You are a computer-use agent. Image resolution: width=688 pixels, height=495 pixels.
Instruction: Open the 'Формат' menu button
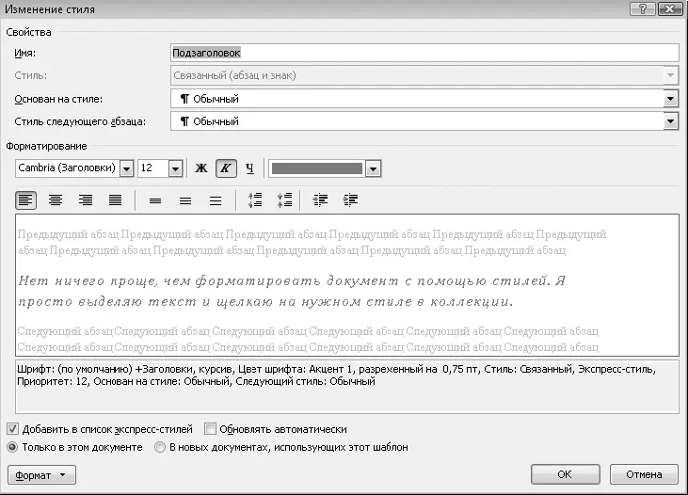click(x=40, y=474)
